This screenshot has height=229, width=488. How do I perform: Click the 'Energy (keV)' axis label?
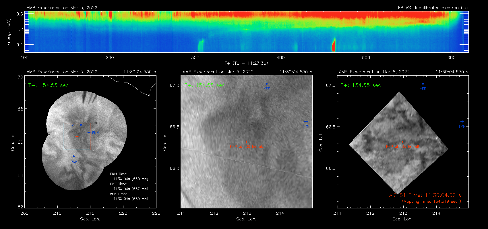pyautogui.click(x=9, y=32)
